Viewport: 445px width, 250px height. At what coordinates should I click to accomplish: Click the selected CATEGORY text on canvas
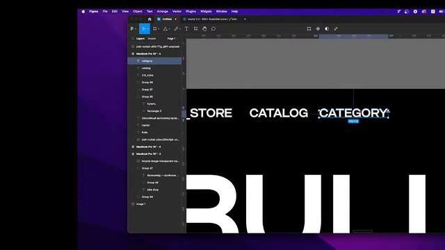coord(353,113)
